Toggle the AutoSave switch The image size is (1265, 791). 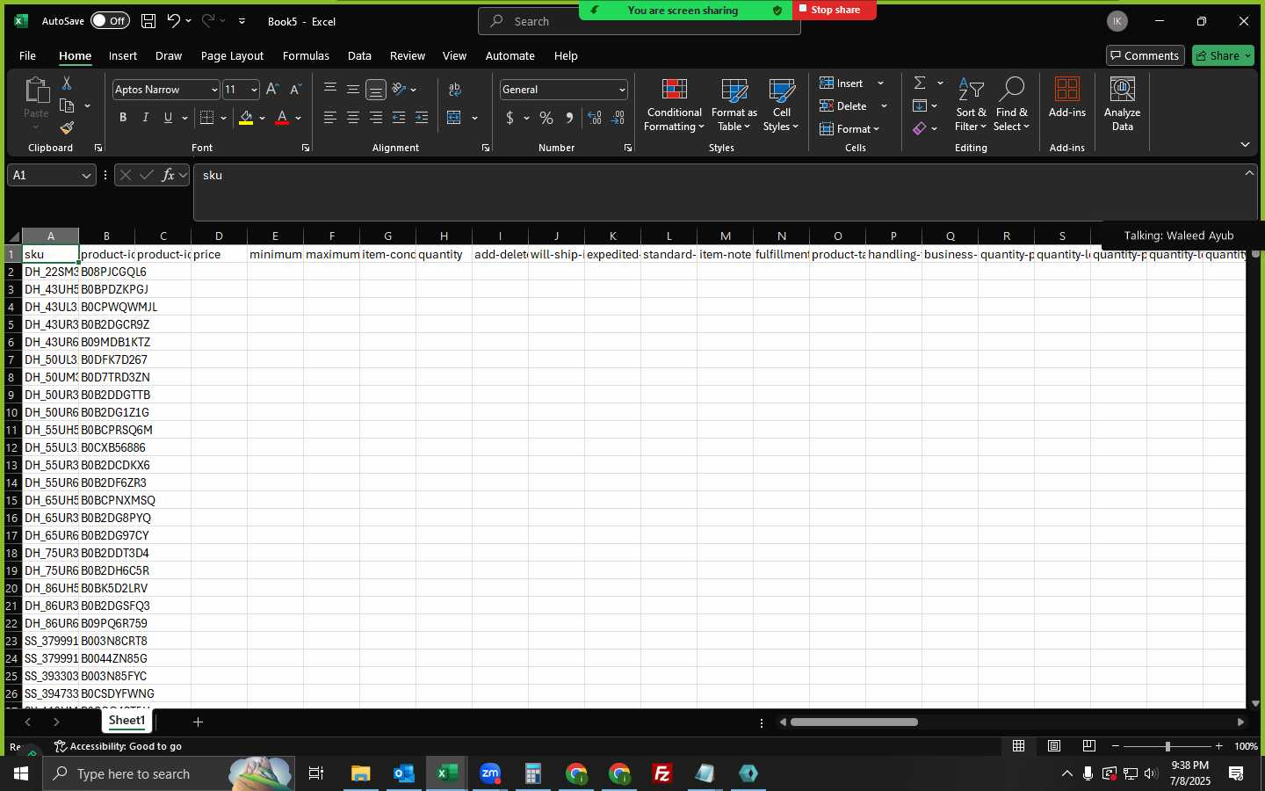110,21
